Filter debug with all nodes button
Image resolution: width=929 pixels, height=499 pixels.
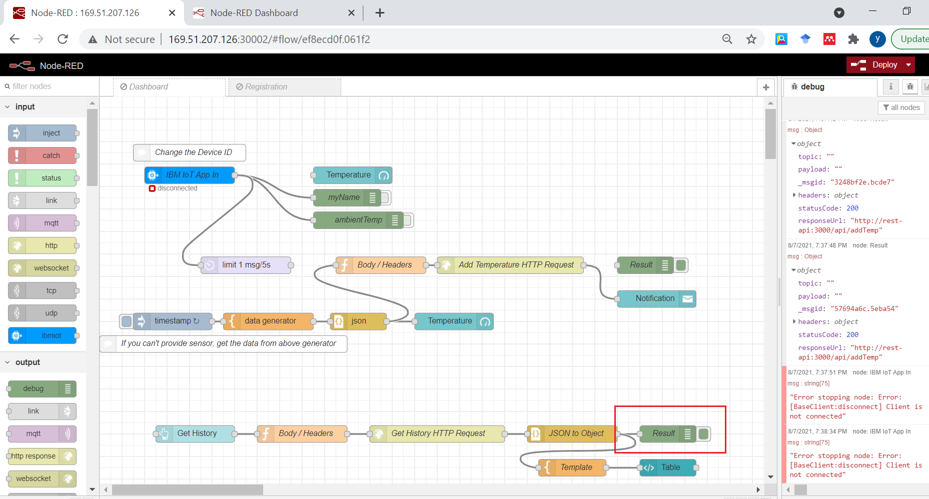point(901,107)
